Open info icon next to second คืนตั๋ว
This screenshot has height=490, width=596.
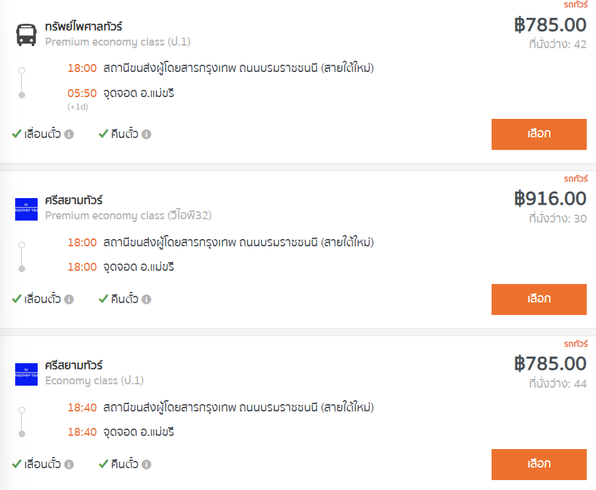(146, 299)
